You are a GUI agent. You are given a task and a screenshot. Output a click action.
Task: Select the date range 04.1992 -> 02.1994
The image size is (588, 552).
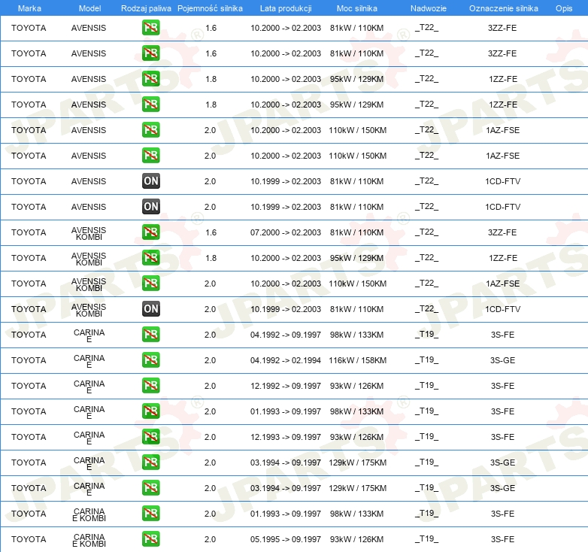pos(286,360)
